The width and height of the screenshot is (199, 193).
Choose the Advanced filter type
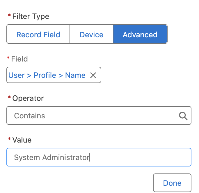[x=140, y=35]
